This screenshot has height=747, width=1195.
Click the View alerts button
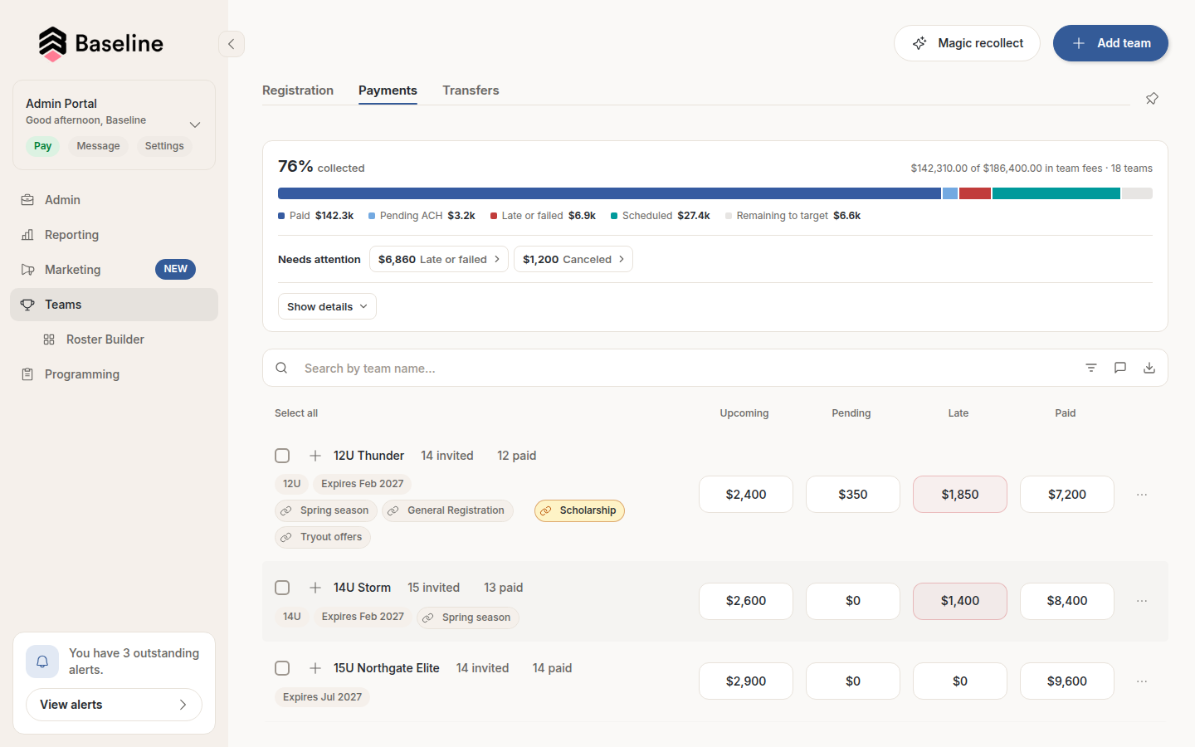114,705
